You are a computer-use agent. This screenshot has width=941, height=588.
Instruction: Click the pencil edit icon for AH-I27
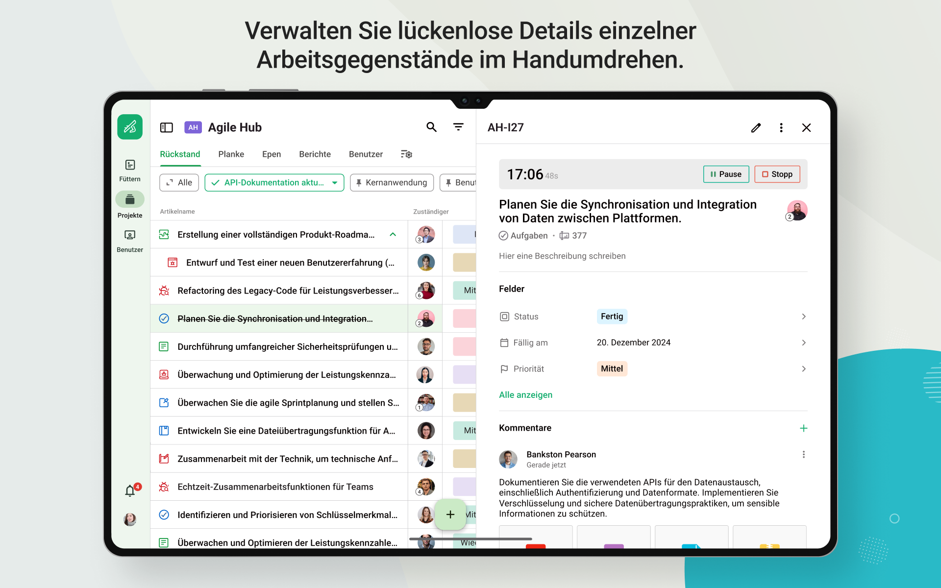coord(756,128)
